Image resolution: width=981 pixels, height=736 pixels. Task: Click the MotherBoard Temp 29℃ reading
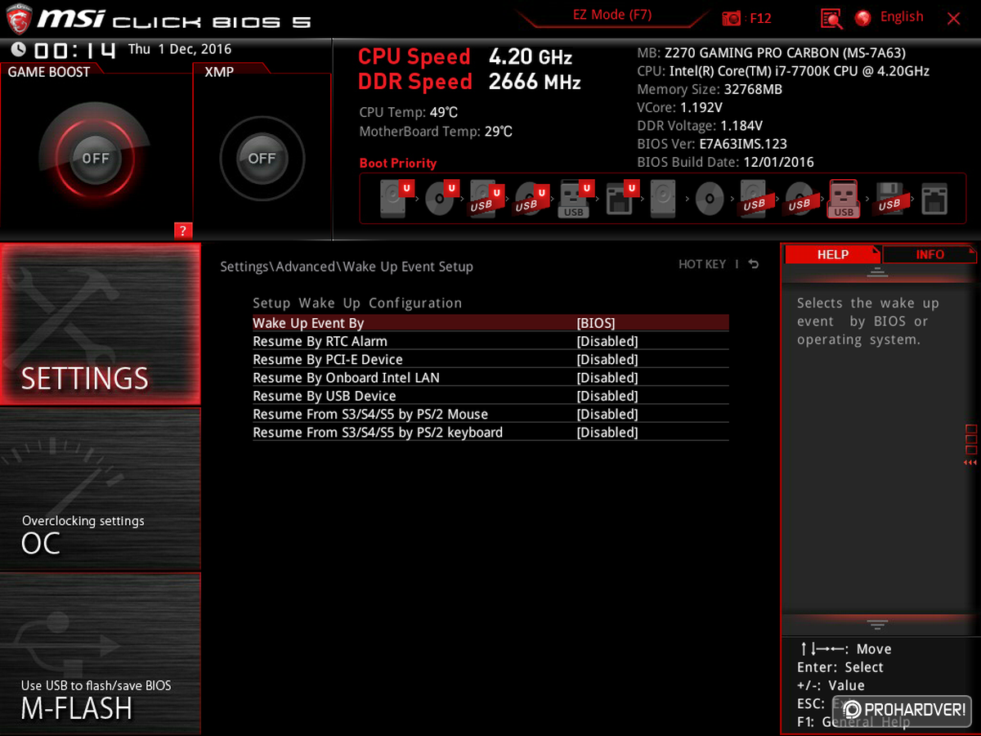pyautogui.click(x=436, y=132)
